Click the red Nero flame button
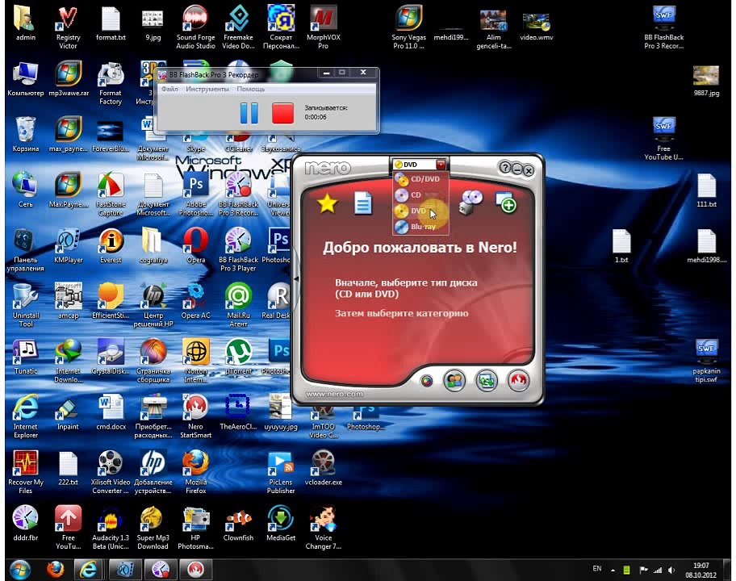Image resolution: width=736 pixels, height=581 pixels. [518, 381]
